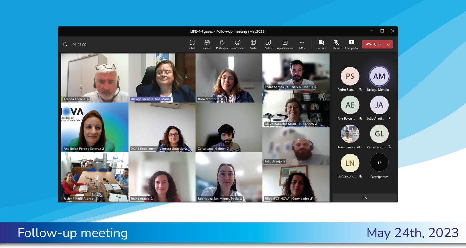The width and height of the screenshot is (466, 248).
Task: Select Filipa (FCT NOVA) (Convidado) video tile
Action: click(296, 183)
